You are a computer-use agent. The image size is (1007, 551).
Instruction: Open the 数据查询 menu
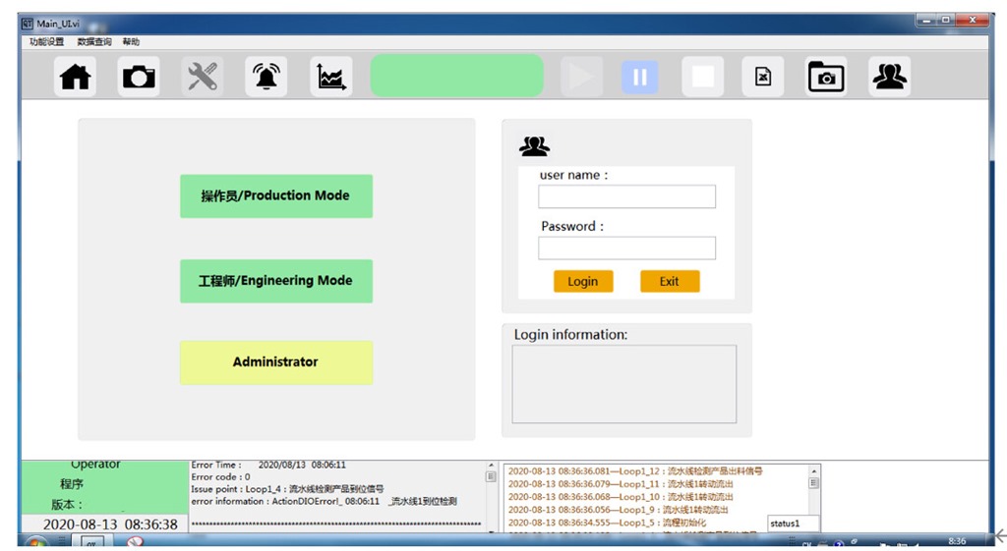(94, 41)
